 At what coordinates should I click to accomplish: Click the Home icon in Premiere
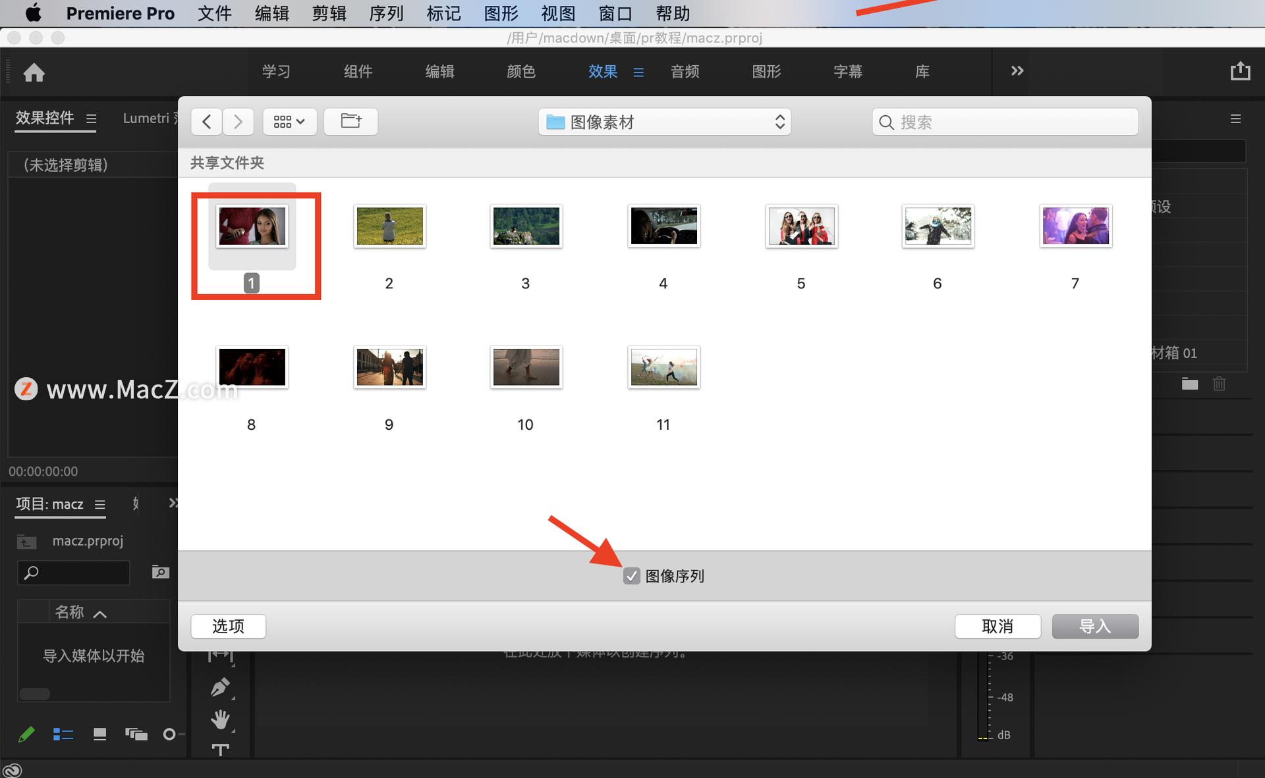(34, 72)
